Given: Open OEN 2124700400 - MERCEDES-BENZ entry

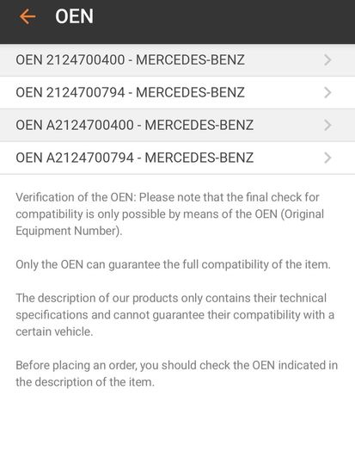Looking at the screenshot, I should tap(177, 60).
